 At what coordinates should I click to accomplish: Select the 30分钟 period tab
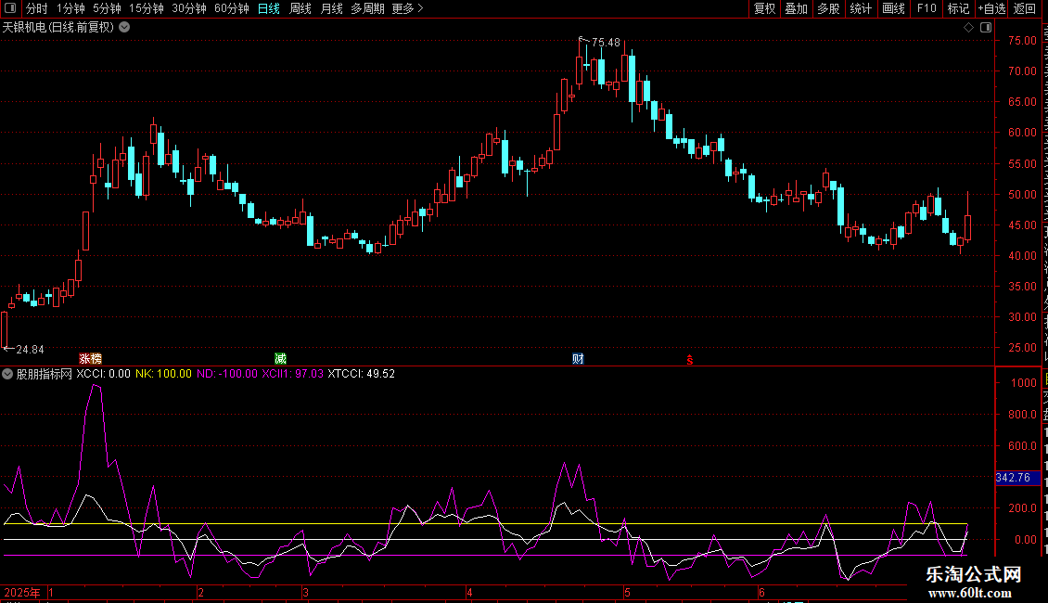pyautogui.click(x=189, y=8)
